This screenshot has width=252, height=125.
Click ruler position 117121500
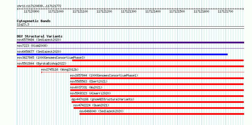[x=177, y=11]
